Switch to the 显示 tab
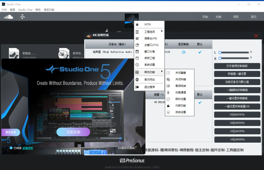Viewport: 264px width, 170px height. pyautogui.click(x=254, y=17)
